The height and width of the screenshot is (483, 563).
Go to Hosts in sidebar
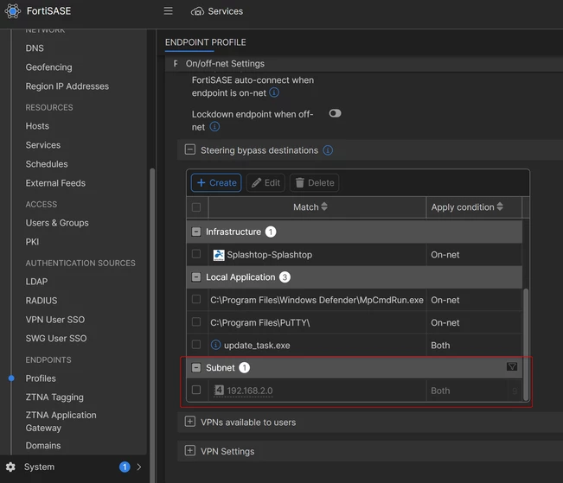pyautogui.click(x=37, y=126)
